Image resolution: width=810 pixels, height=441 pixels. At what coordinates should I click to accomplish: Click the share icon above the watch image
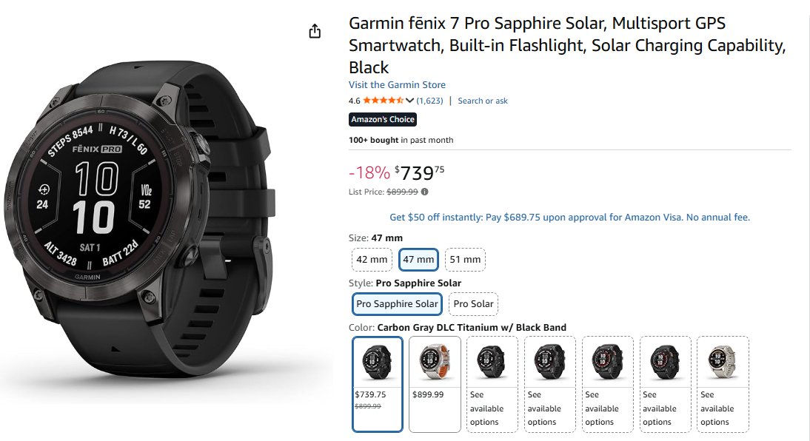[x=315, y=31]
